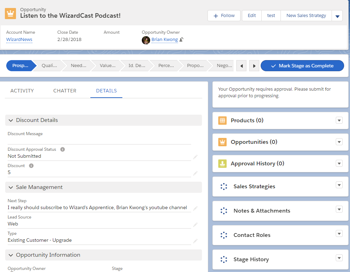The width and height of the screenshot is (350, 272).
Task: Collapse the Sale Management section
Action: click(10, 187)
